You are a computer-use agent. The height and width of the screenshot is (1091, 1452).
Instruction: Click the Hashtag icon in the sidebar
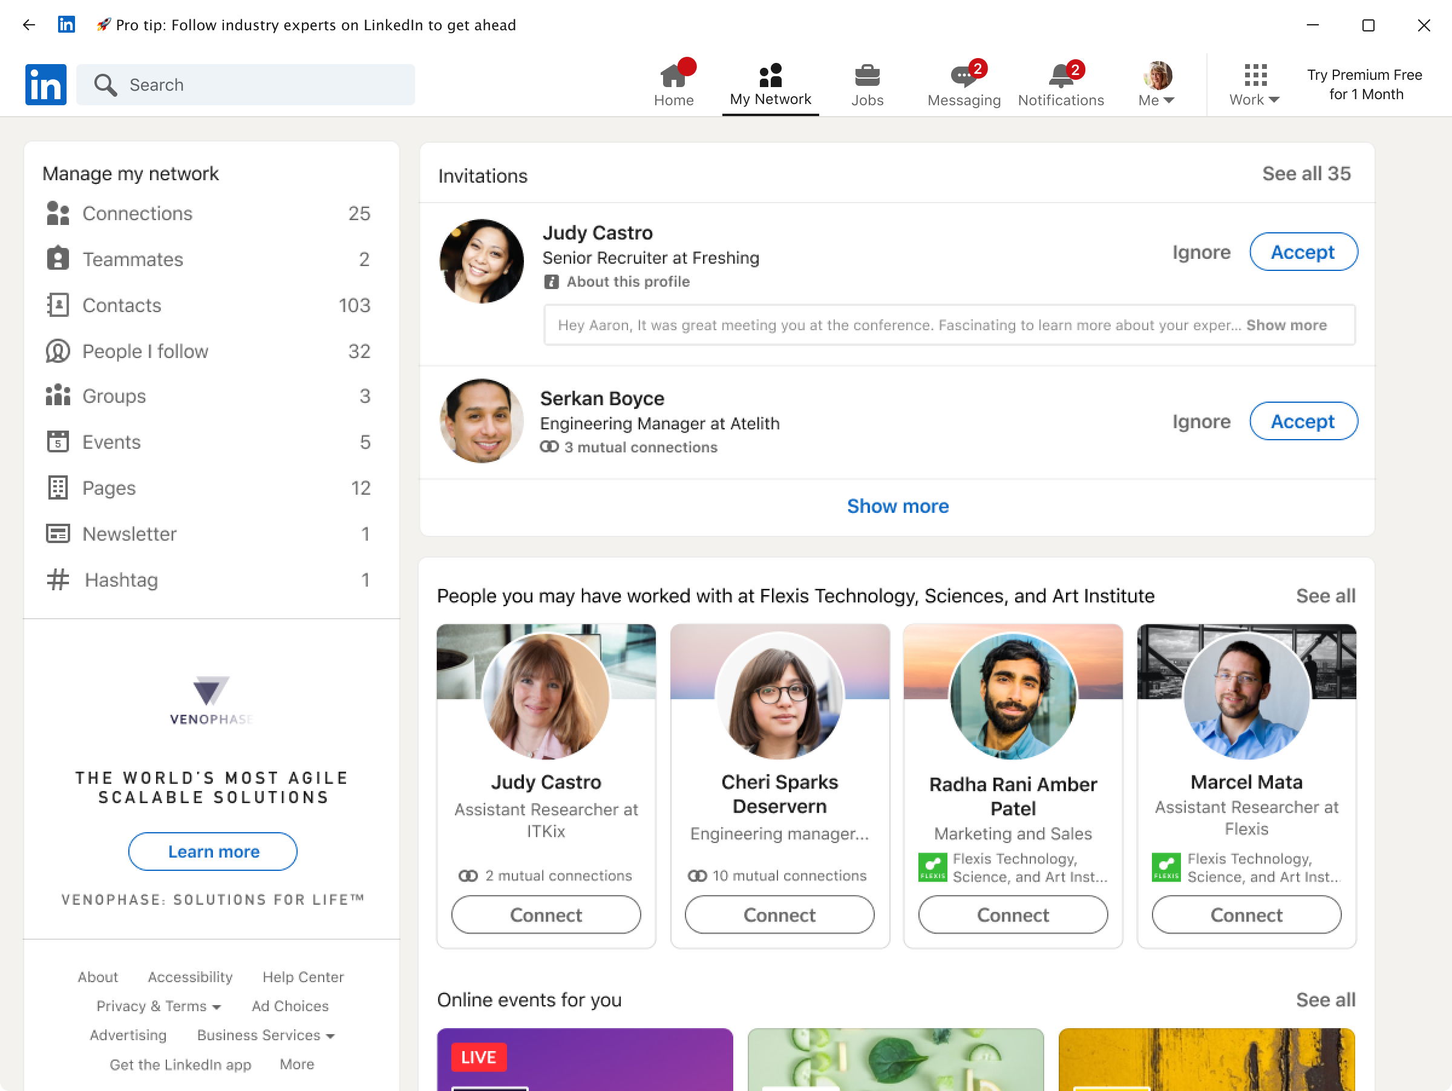tap(57, 579)
